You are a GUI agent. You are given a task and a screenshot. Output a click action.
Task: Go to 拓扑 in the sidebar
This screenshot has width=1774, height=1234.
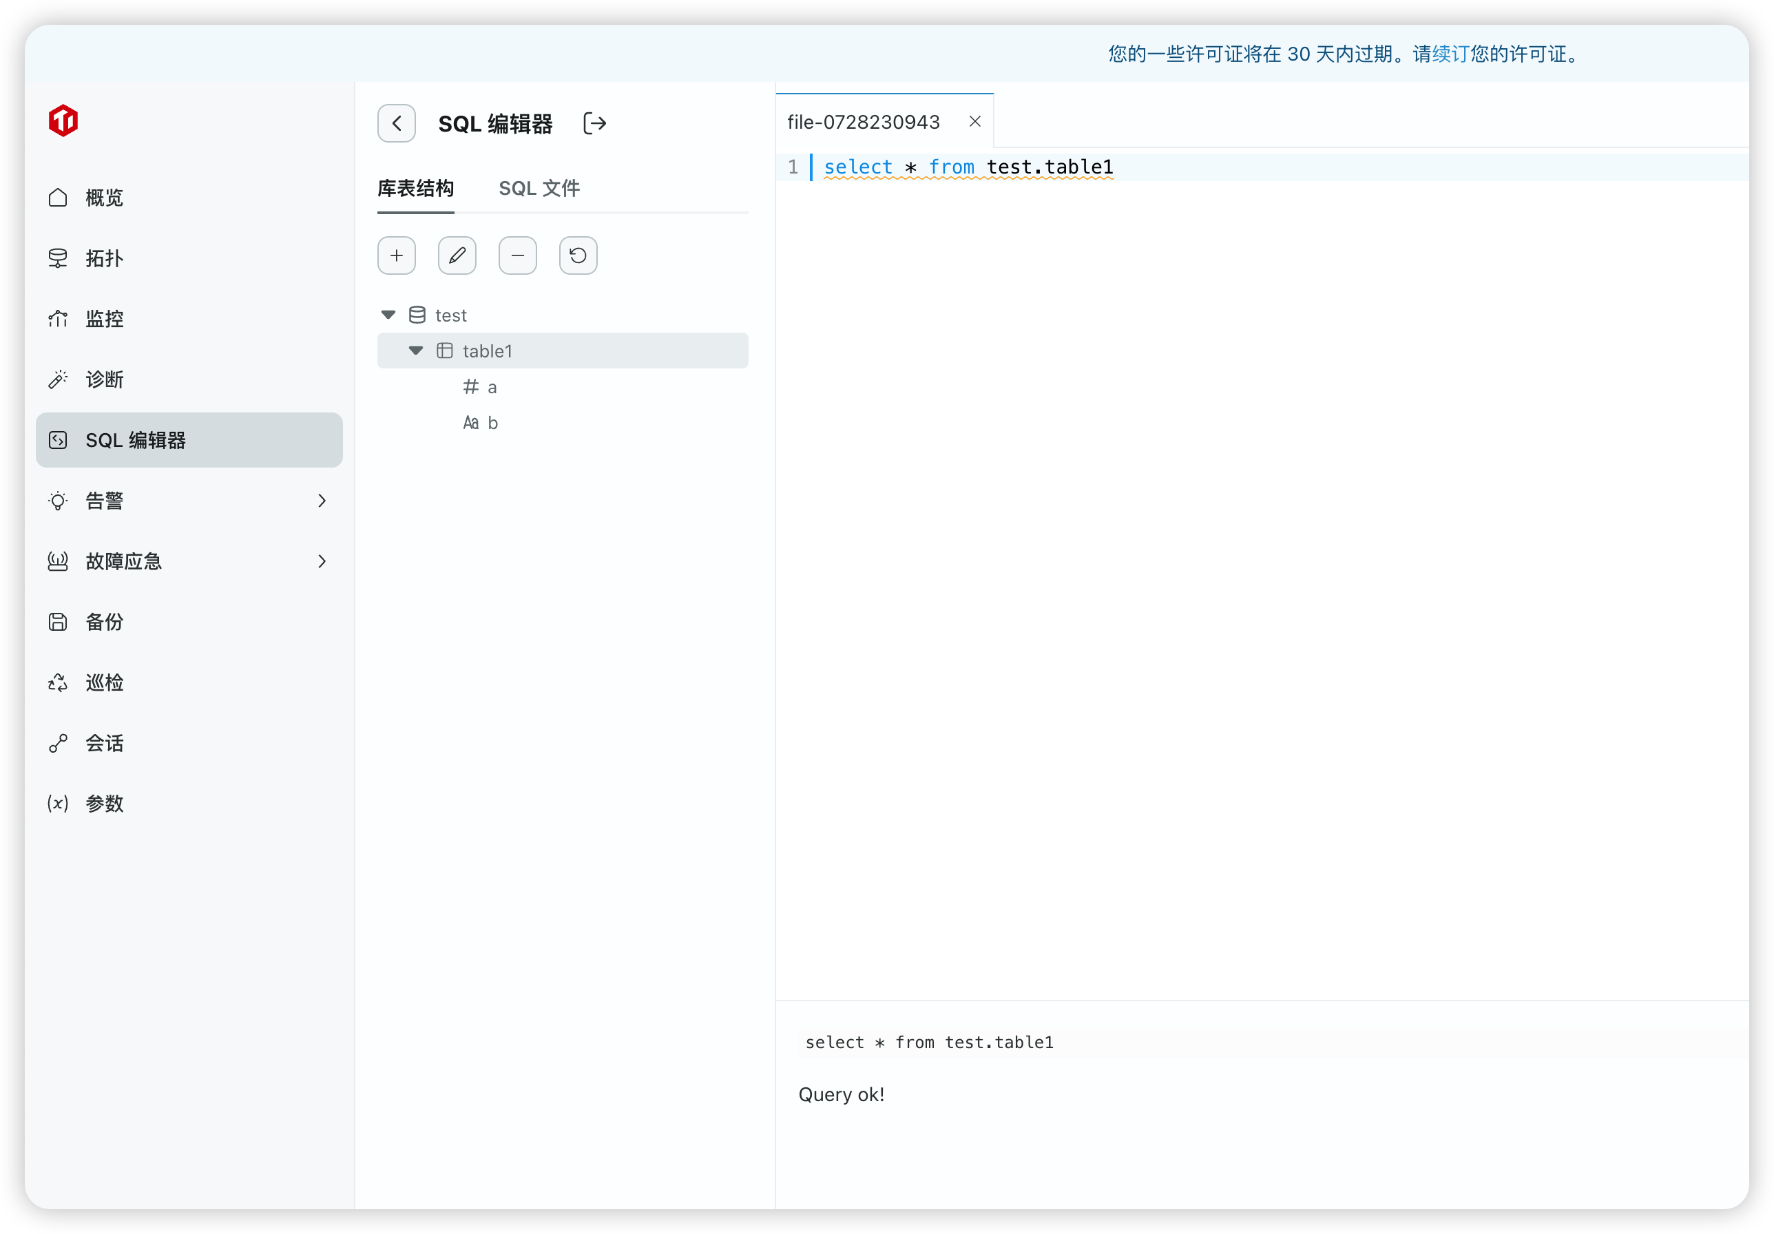(104, 258)
